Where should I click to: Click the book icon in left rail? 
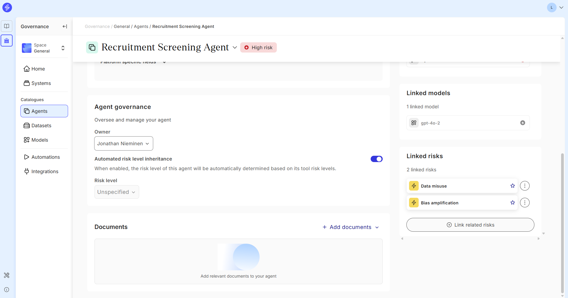7,26
